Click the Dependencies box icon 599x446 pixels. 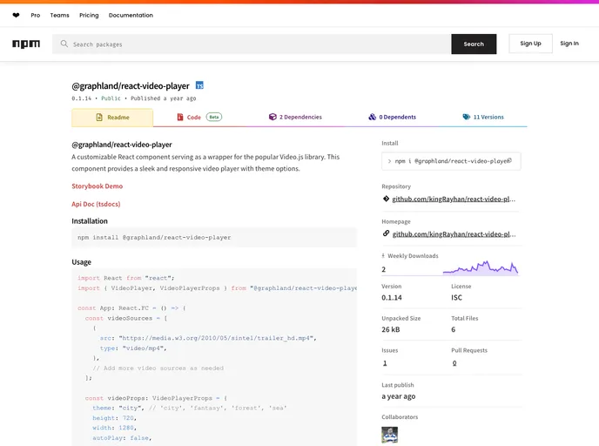point(273,117)
